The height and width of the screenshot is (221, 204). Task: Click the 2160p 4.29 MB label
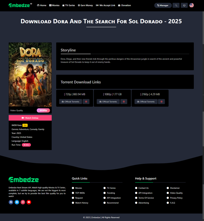(x=150, y=94)
